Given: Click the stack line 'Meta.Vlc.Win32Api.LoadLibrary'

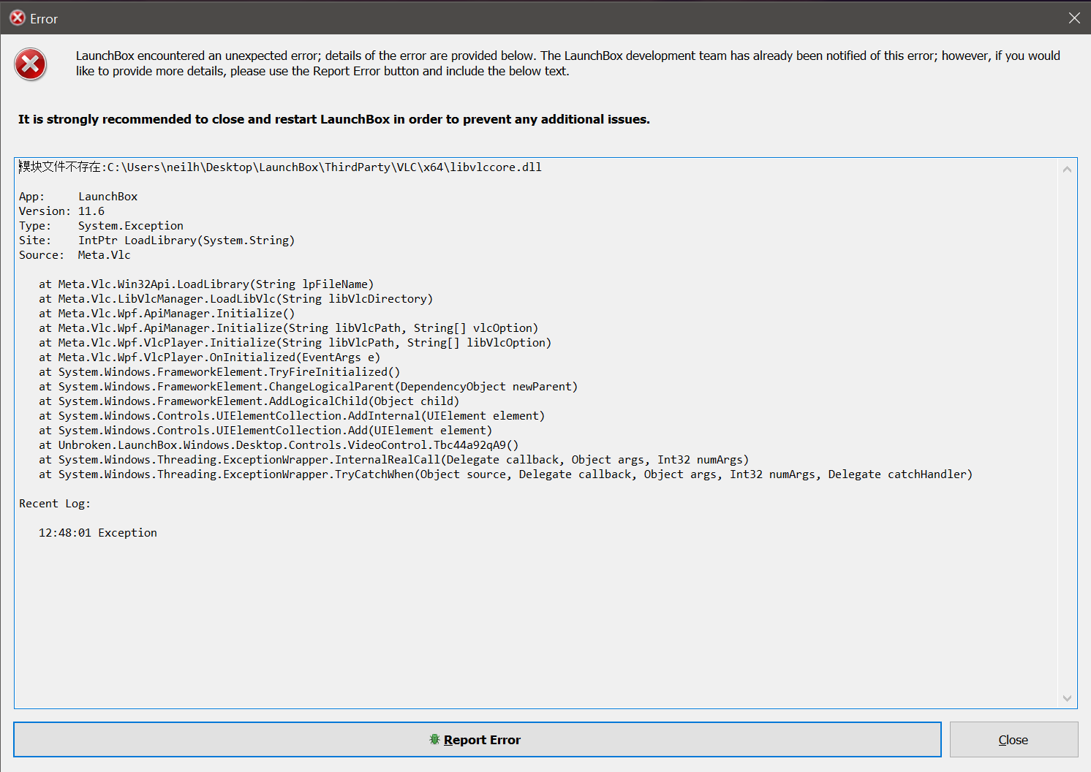Looking at the screenshot, I should click(206, 284).
